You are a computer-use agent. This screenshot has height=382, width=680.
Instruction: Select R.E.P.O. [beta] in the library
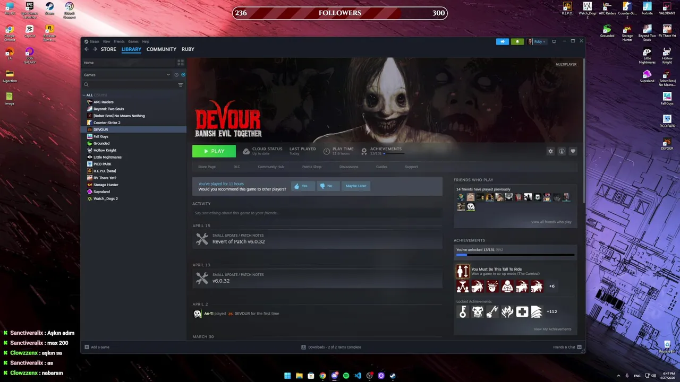click(133, 171)
